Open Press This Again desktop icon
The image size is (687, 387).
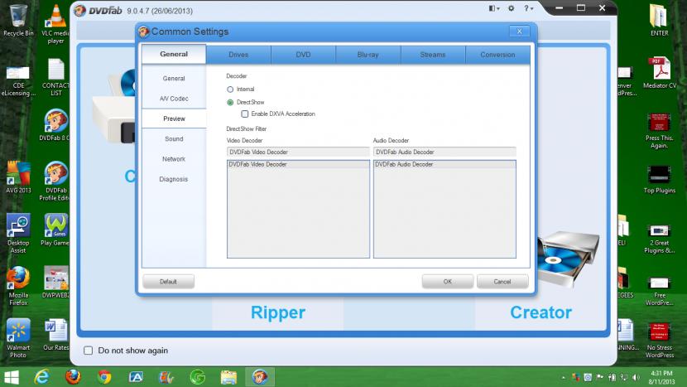660,131
